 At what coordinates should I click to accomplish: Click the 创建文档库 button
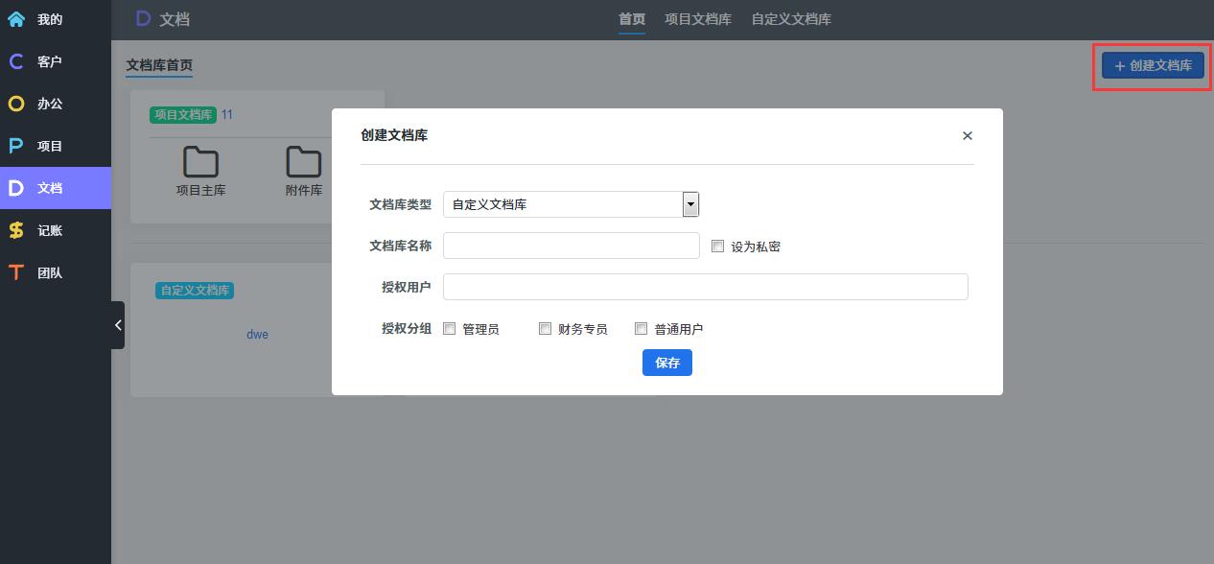[x=1153, y=65]
